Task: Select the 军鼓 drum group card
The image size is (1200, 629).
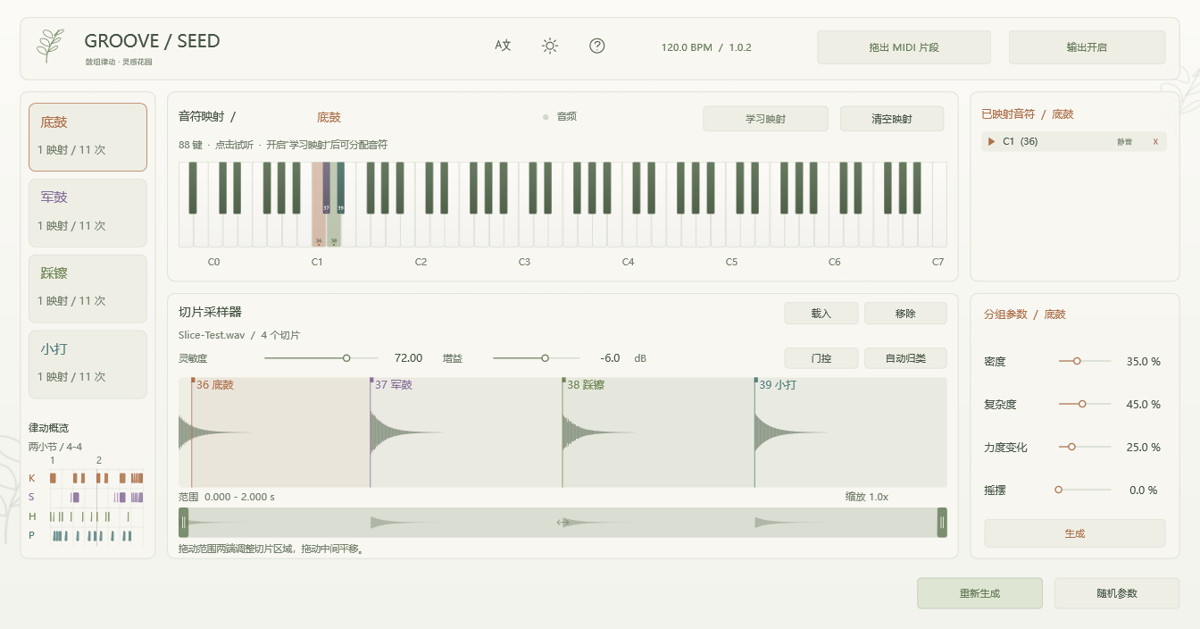Action: 87,213
